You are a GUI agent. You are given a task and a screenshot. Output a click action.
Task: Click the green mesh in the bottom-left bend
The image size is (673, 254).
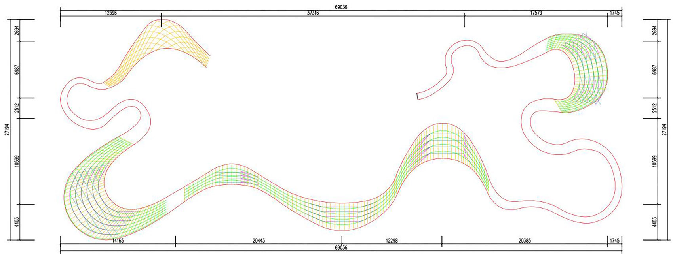(x=91, y=194)
